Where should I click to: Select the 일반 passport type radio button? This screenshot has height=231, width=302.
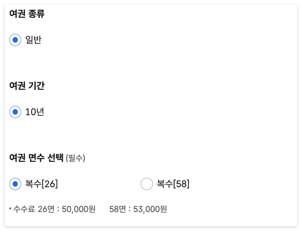15,40
